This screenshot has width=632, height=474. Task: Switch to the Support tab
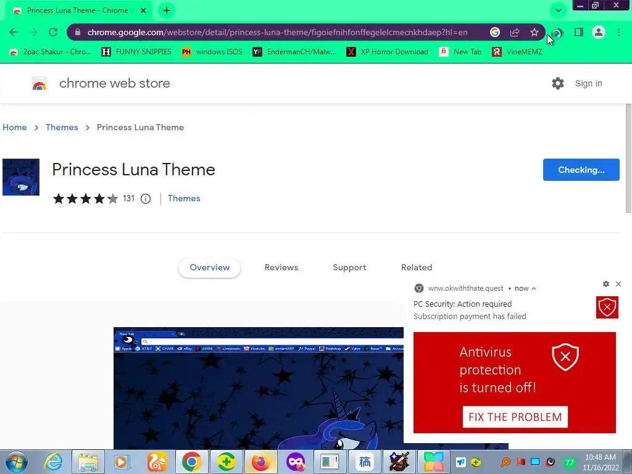349,268
